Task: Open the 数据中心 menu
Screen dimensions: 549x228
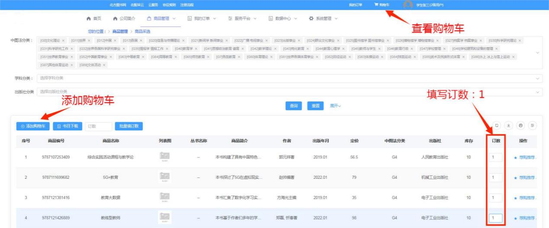Action: click(284, 19)
